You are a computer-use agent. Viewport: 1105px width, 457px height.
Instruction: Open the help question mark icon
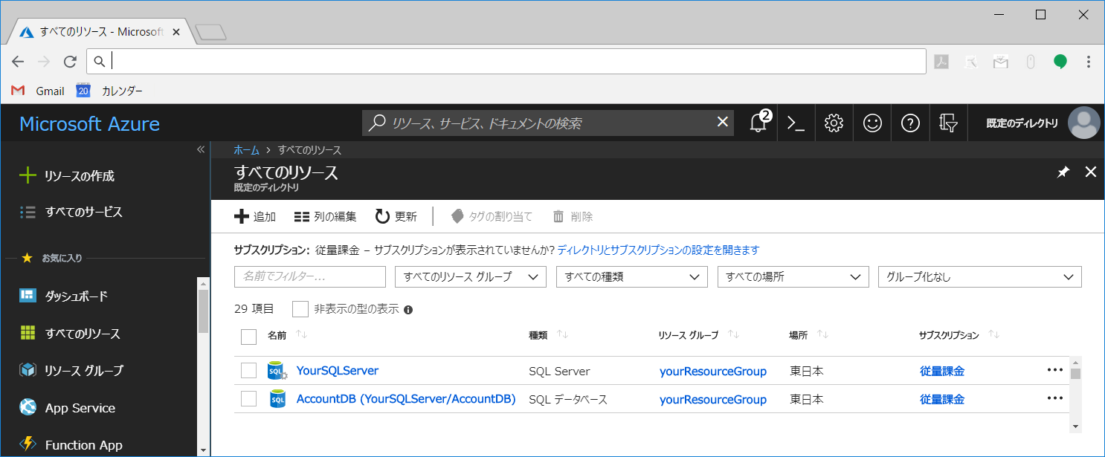coord(910,123)
